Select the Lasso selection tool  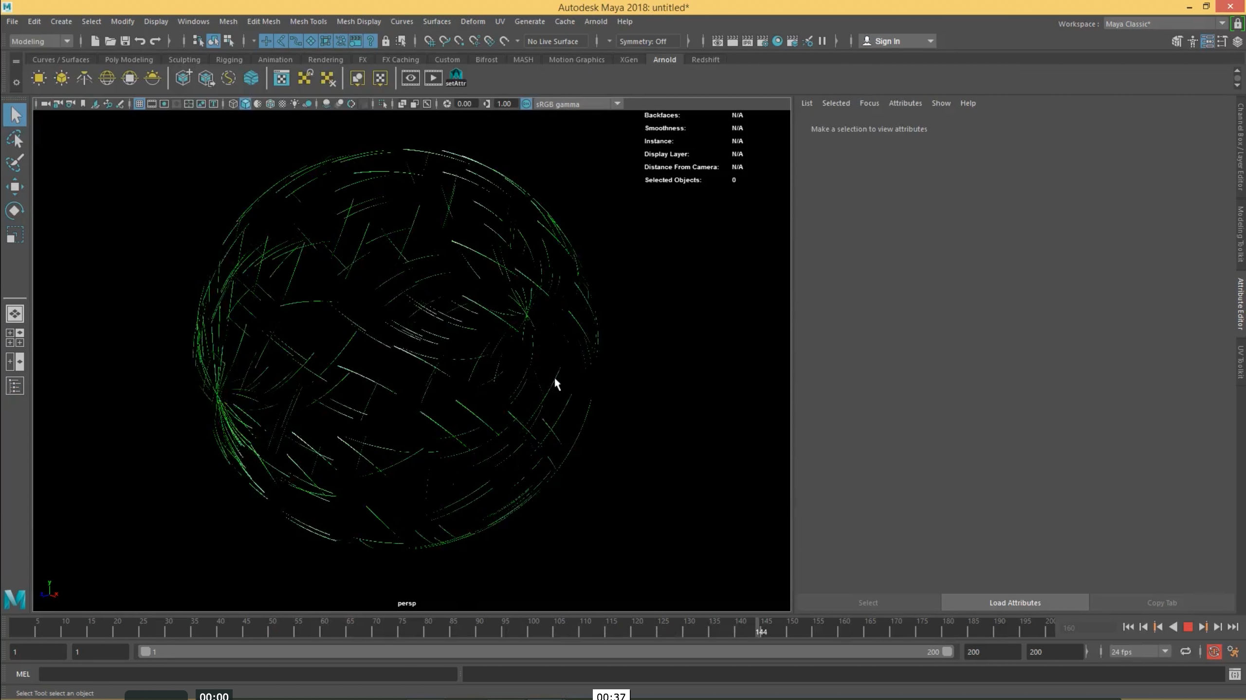[15, 140]
